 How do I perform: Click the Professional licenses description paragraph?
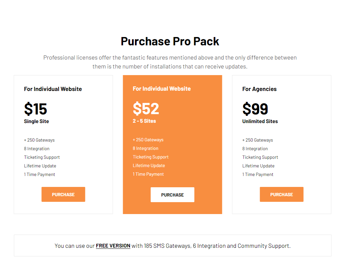click(x=170, y=62)
